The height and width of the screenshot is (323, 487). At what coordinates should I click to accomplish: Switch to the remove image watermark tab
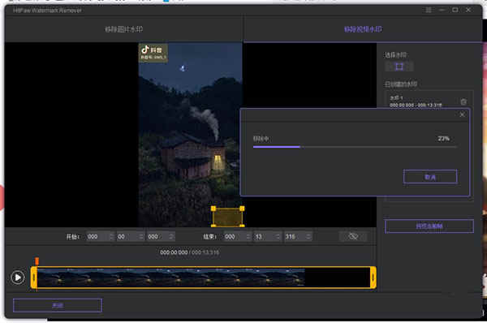123,29
